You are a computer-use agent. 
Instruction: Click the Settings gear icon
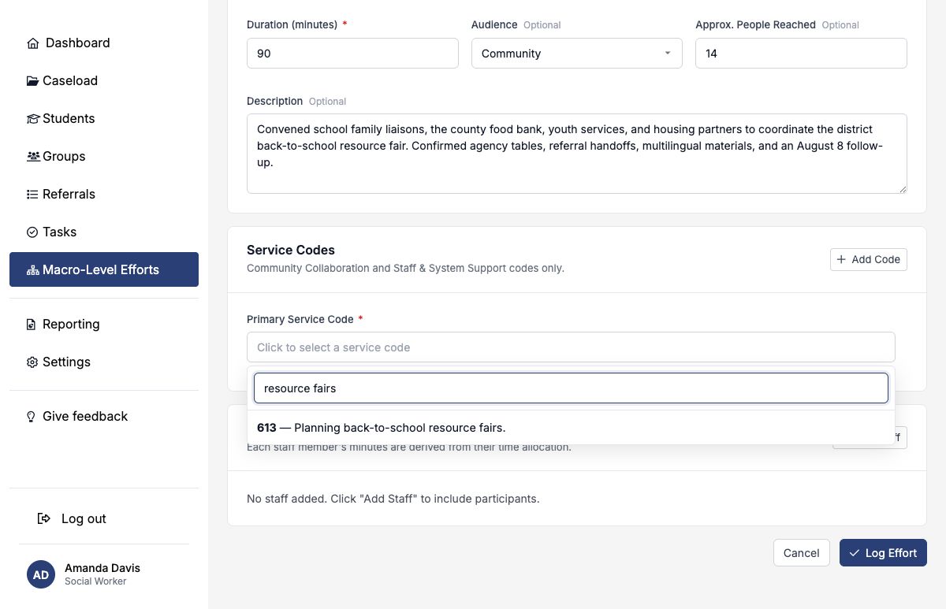click(32, 362)
